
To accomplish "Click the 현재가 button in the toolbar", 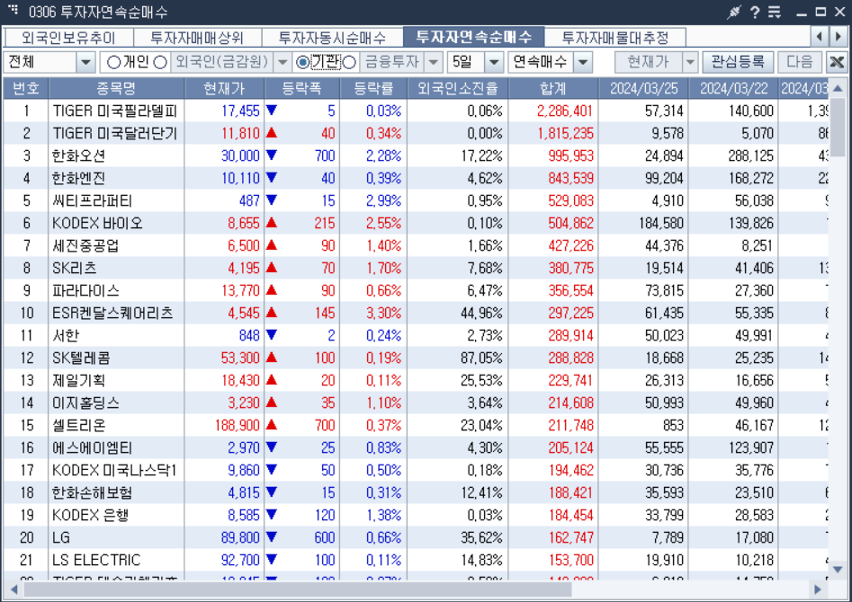I will pyautogui.click(x=649, y=62).
